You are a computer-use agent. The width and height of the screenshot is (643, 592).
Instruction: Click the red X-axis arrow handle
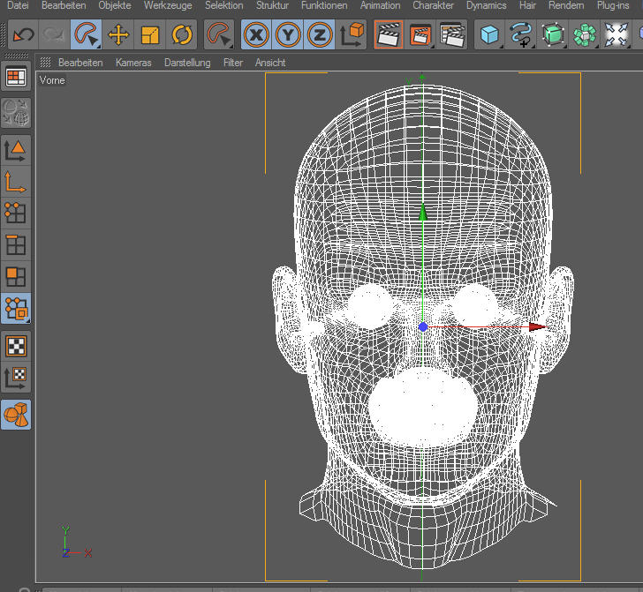[x=538, y=326]
